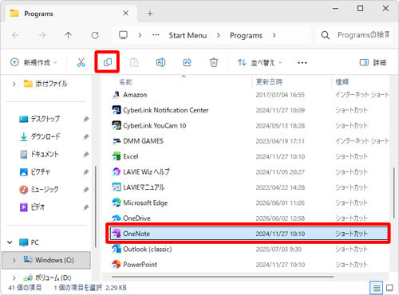The width and height of the screenshot is (399, 295).
Task: Open ドキュメント in quick access
Action: [x=45, y=154]
